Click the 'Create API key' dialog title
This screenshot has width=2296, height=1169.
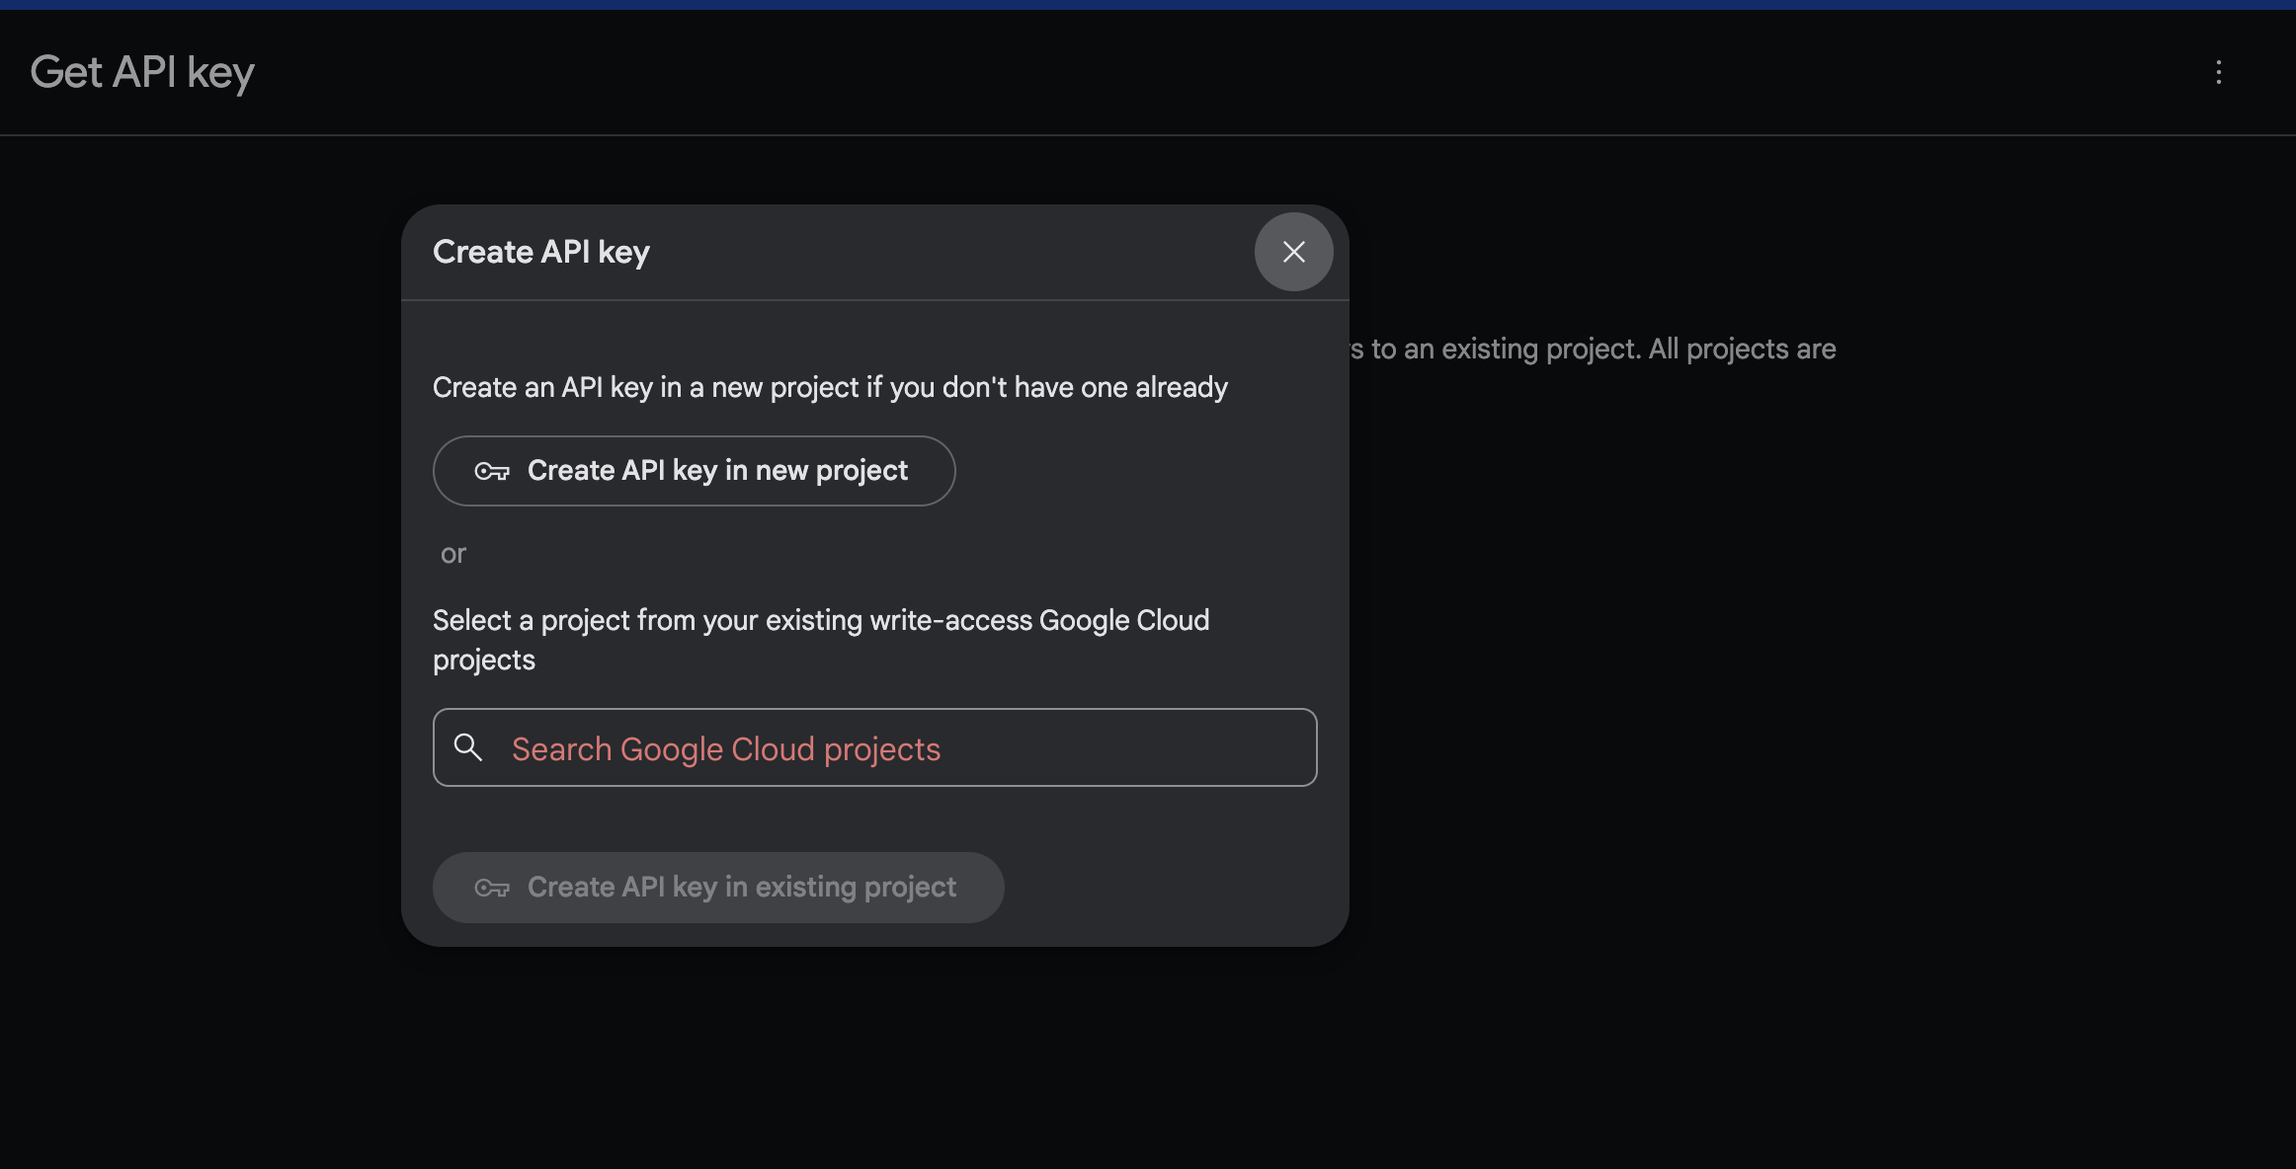click(540, 252)
